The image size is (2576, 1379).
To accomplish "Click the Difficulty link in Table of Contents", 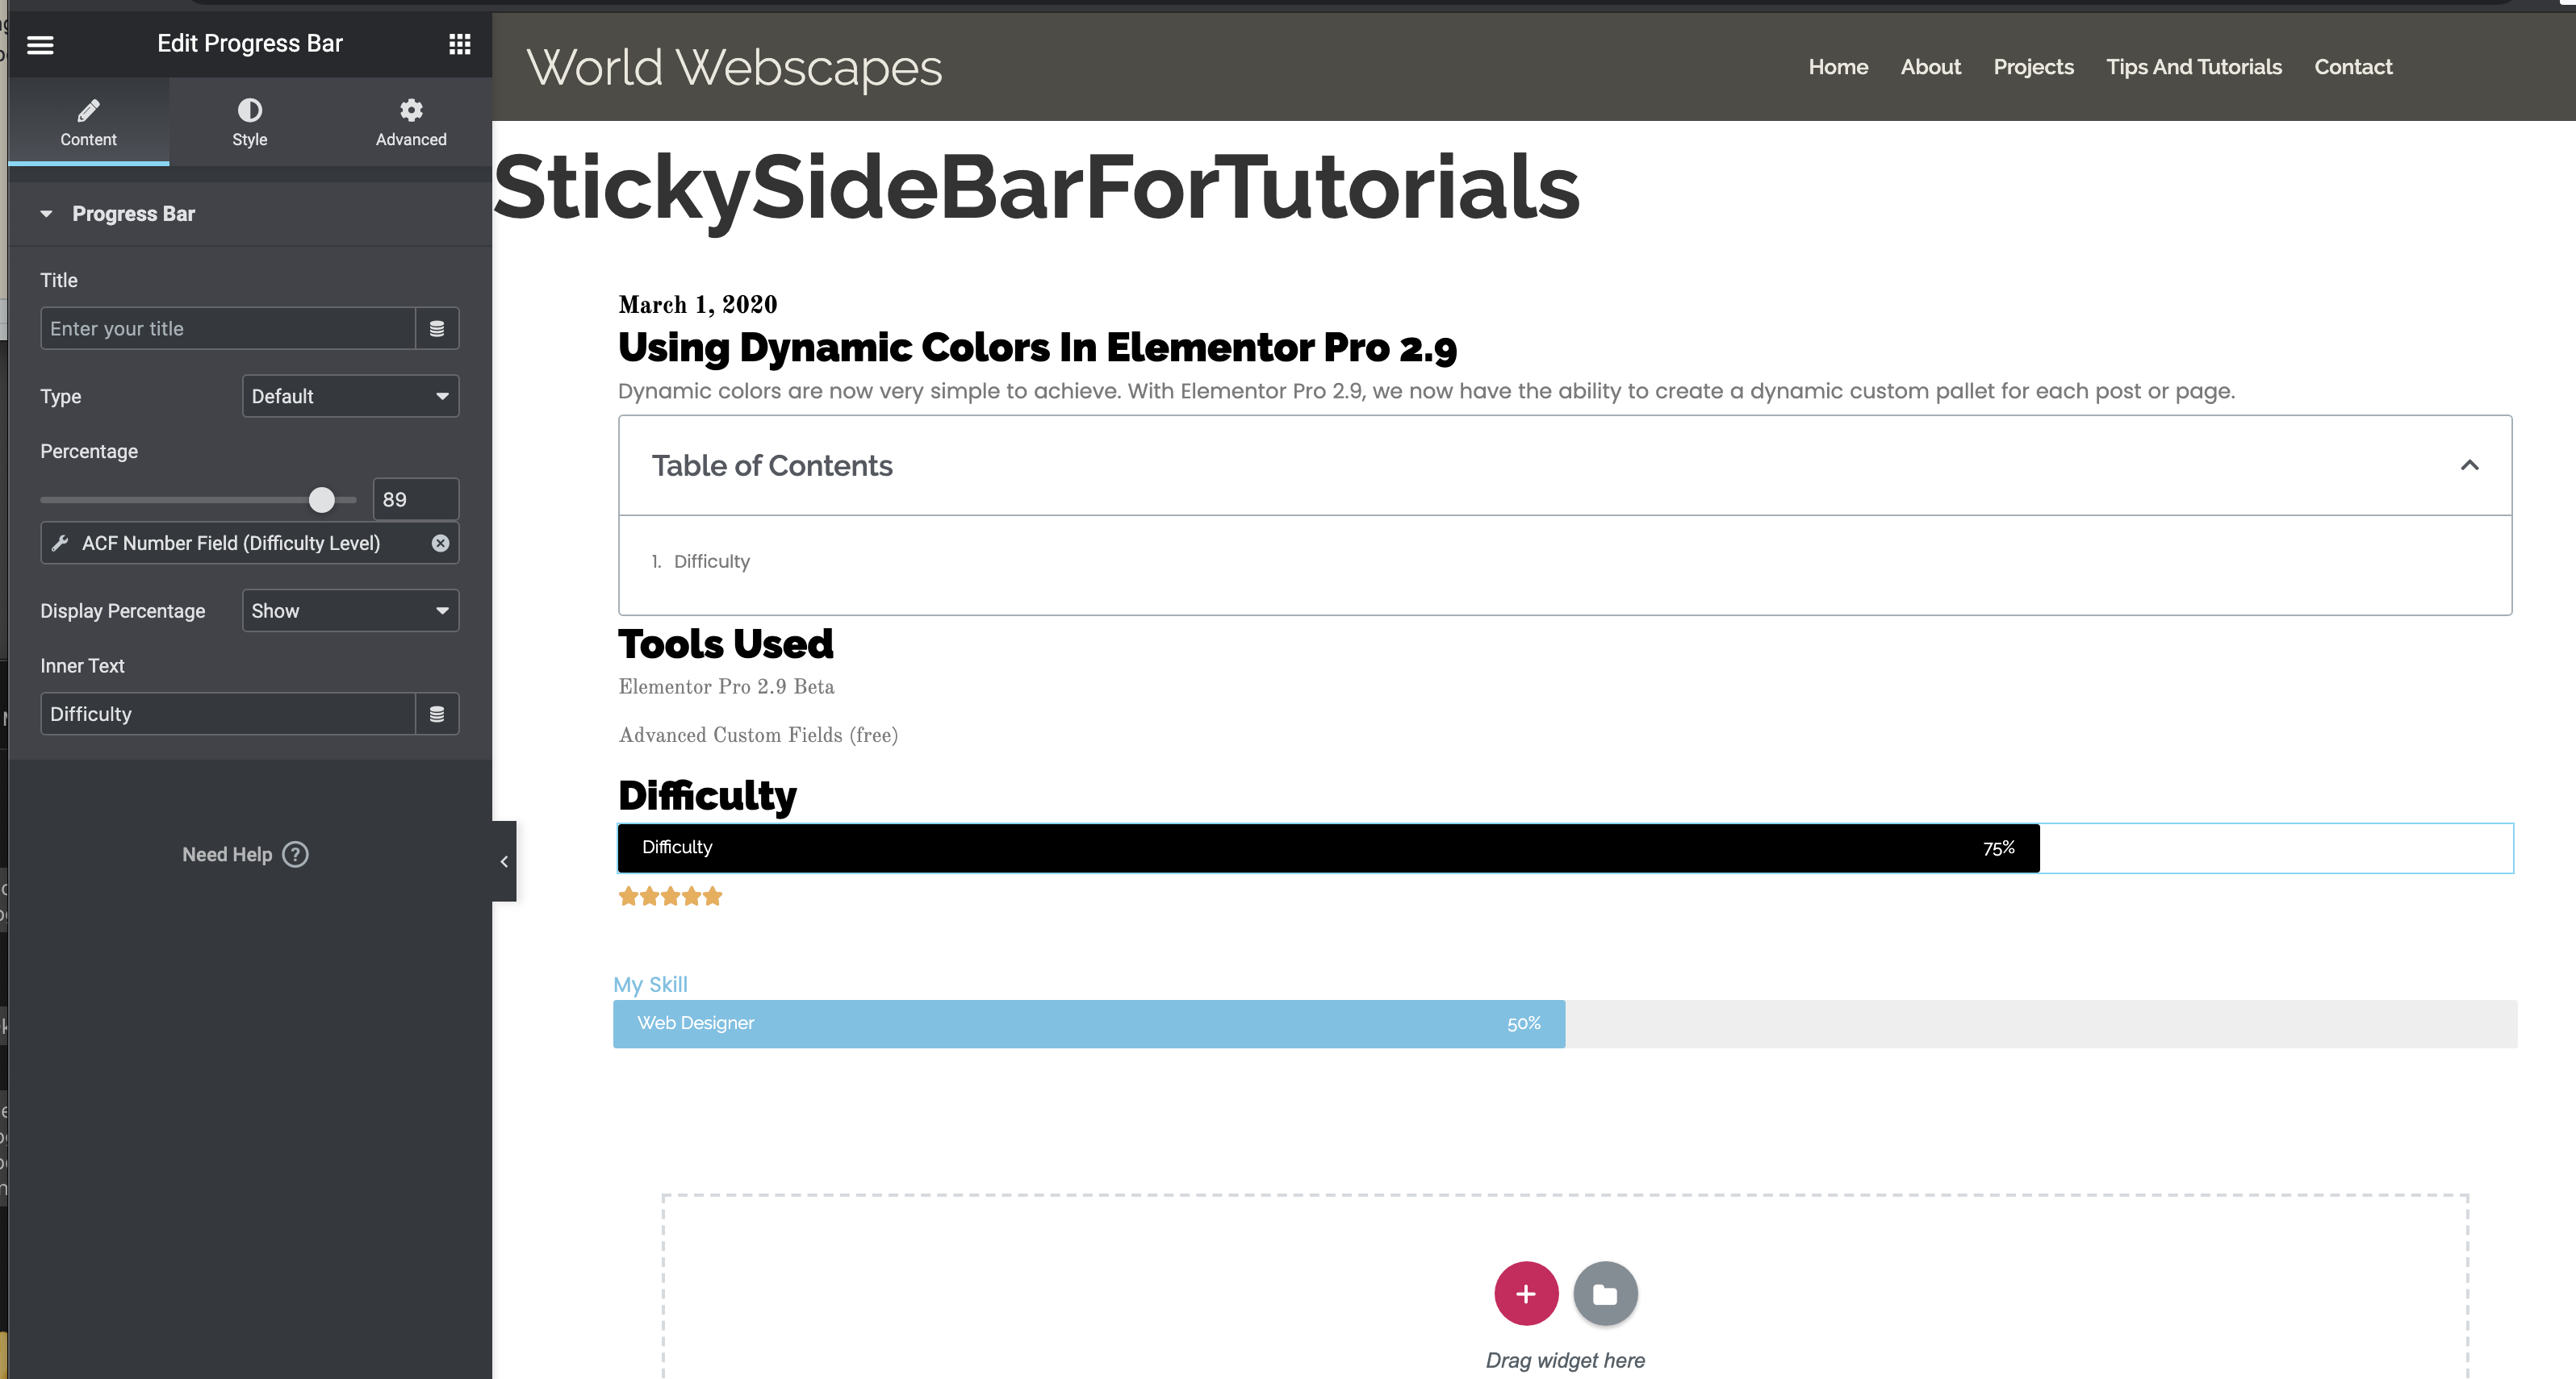I will (x=711, y=560).
